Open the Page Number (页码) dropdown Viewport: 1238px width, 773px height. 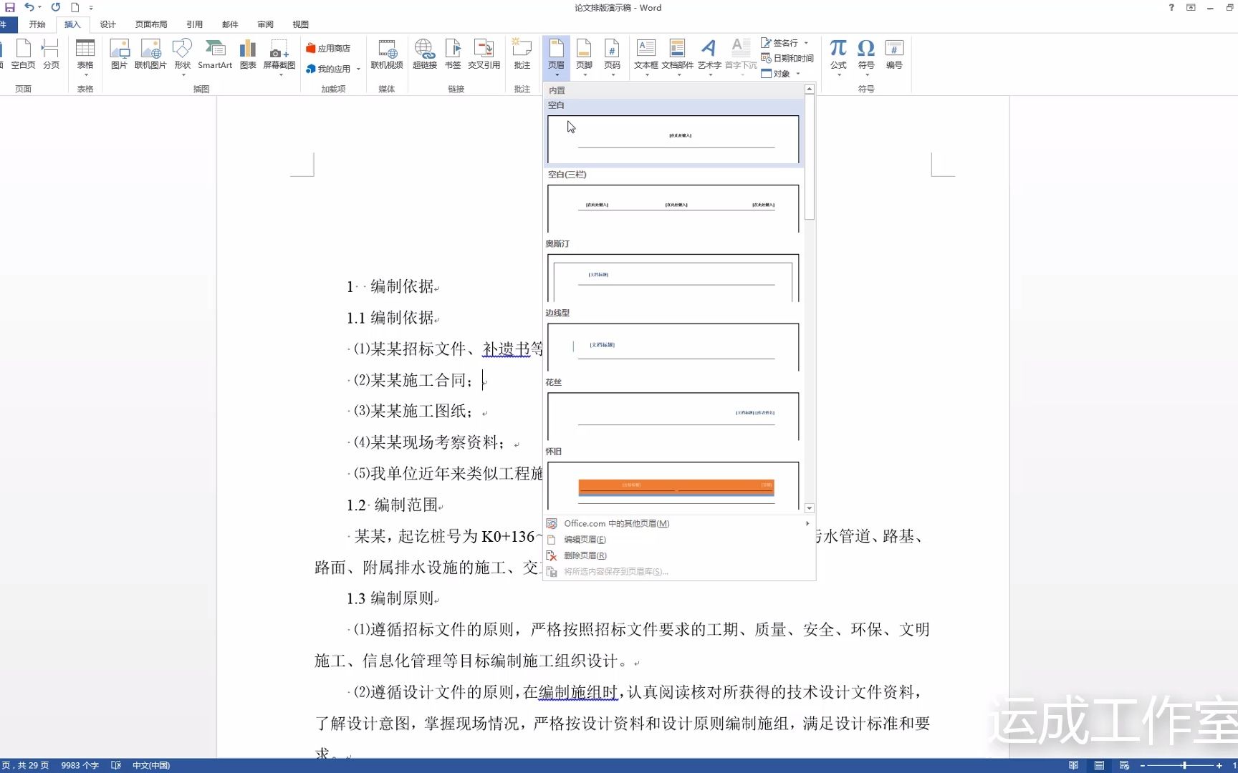[613, 57]
